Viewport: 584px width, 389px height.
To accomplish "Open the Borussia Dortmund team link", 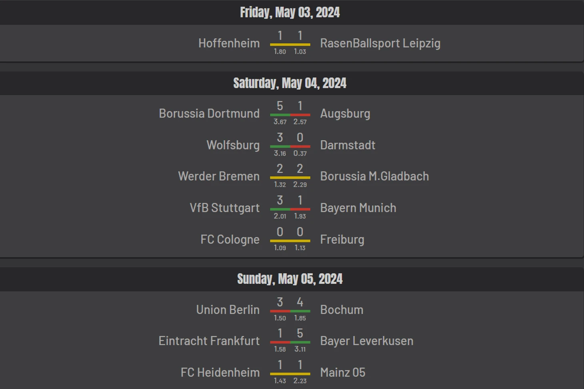I will tap(209, 114).
